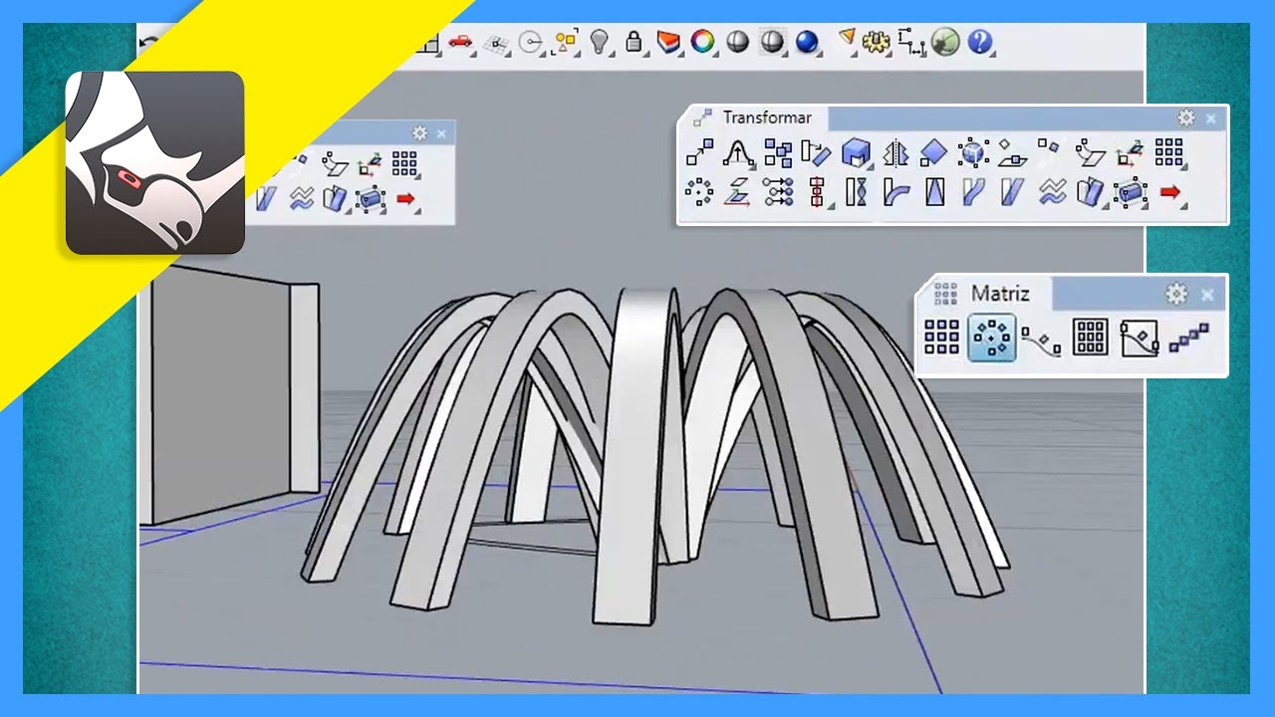Click the green Rhino globe icon

tap(945, 42)
